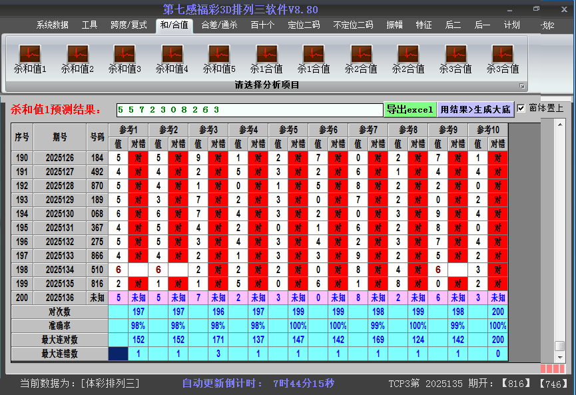The image size is (576, 395).
Task: Open the 杀和值2 analysis icon
Action: (77, 59)
